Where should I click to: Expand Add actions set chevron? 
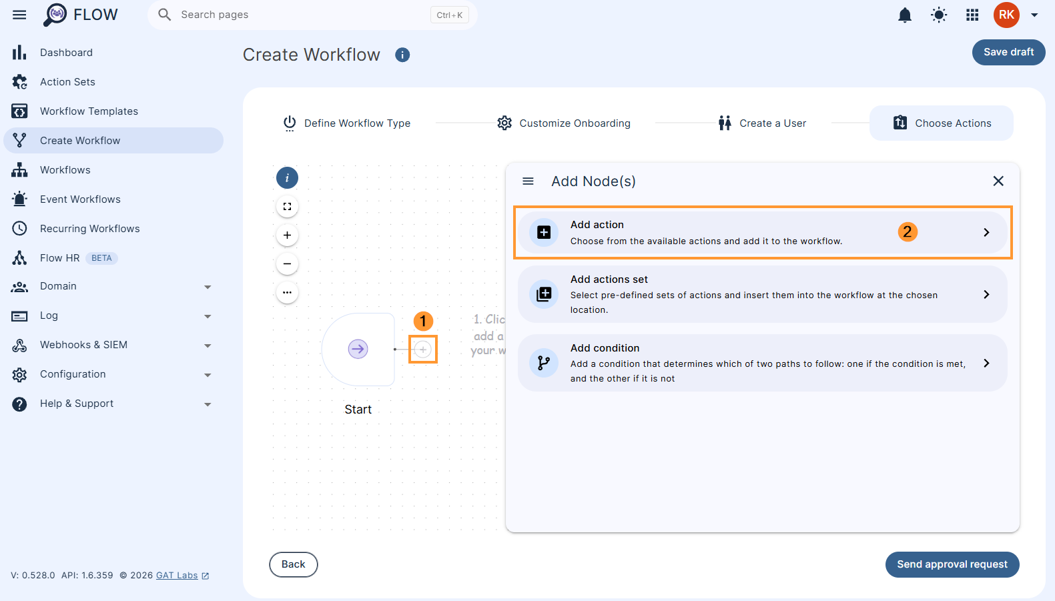(x=986, y=294)
